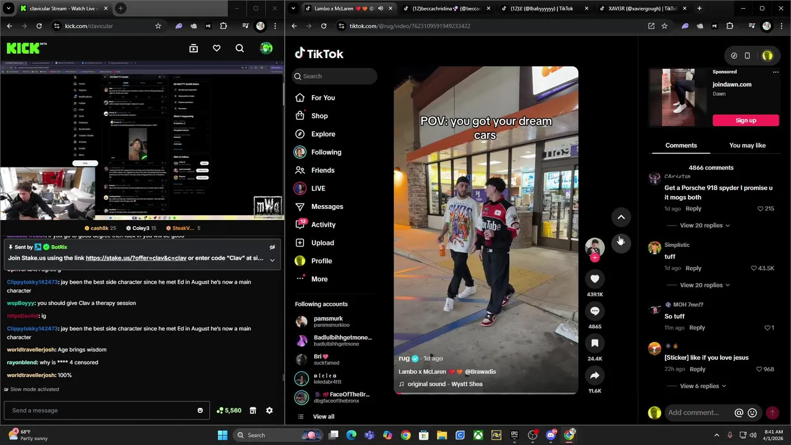Unpin the BotRix pinned message
Viewport: 791px width, 445px height.
(x=272, y=247)
